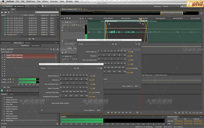This screenshot has width=204, height=128.
Task: Enable High Quality Mode checkbox
Action: [x=50, y=103]
